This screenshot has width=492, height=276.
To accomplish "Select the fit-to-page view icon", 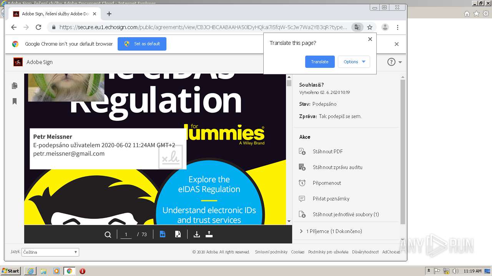I will pyautogui.click(x=178, y=234).
